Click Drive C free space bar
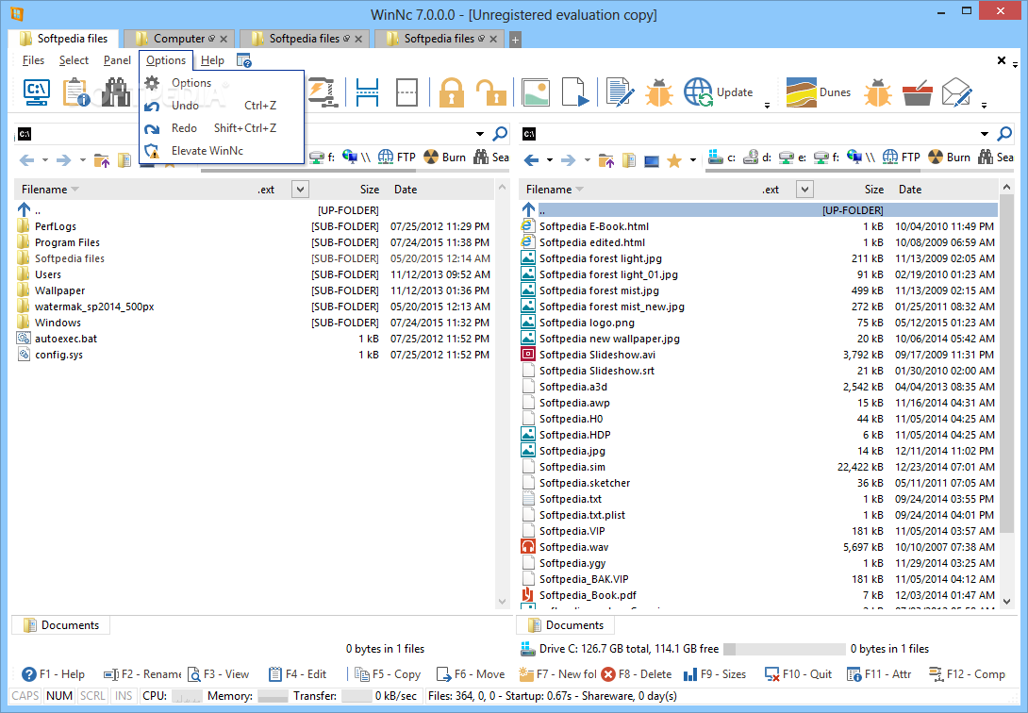This screenshot has height=713, width=1028. pyautogui.click(x=784, y=649)
